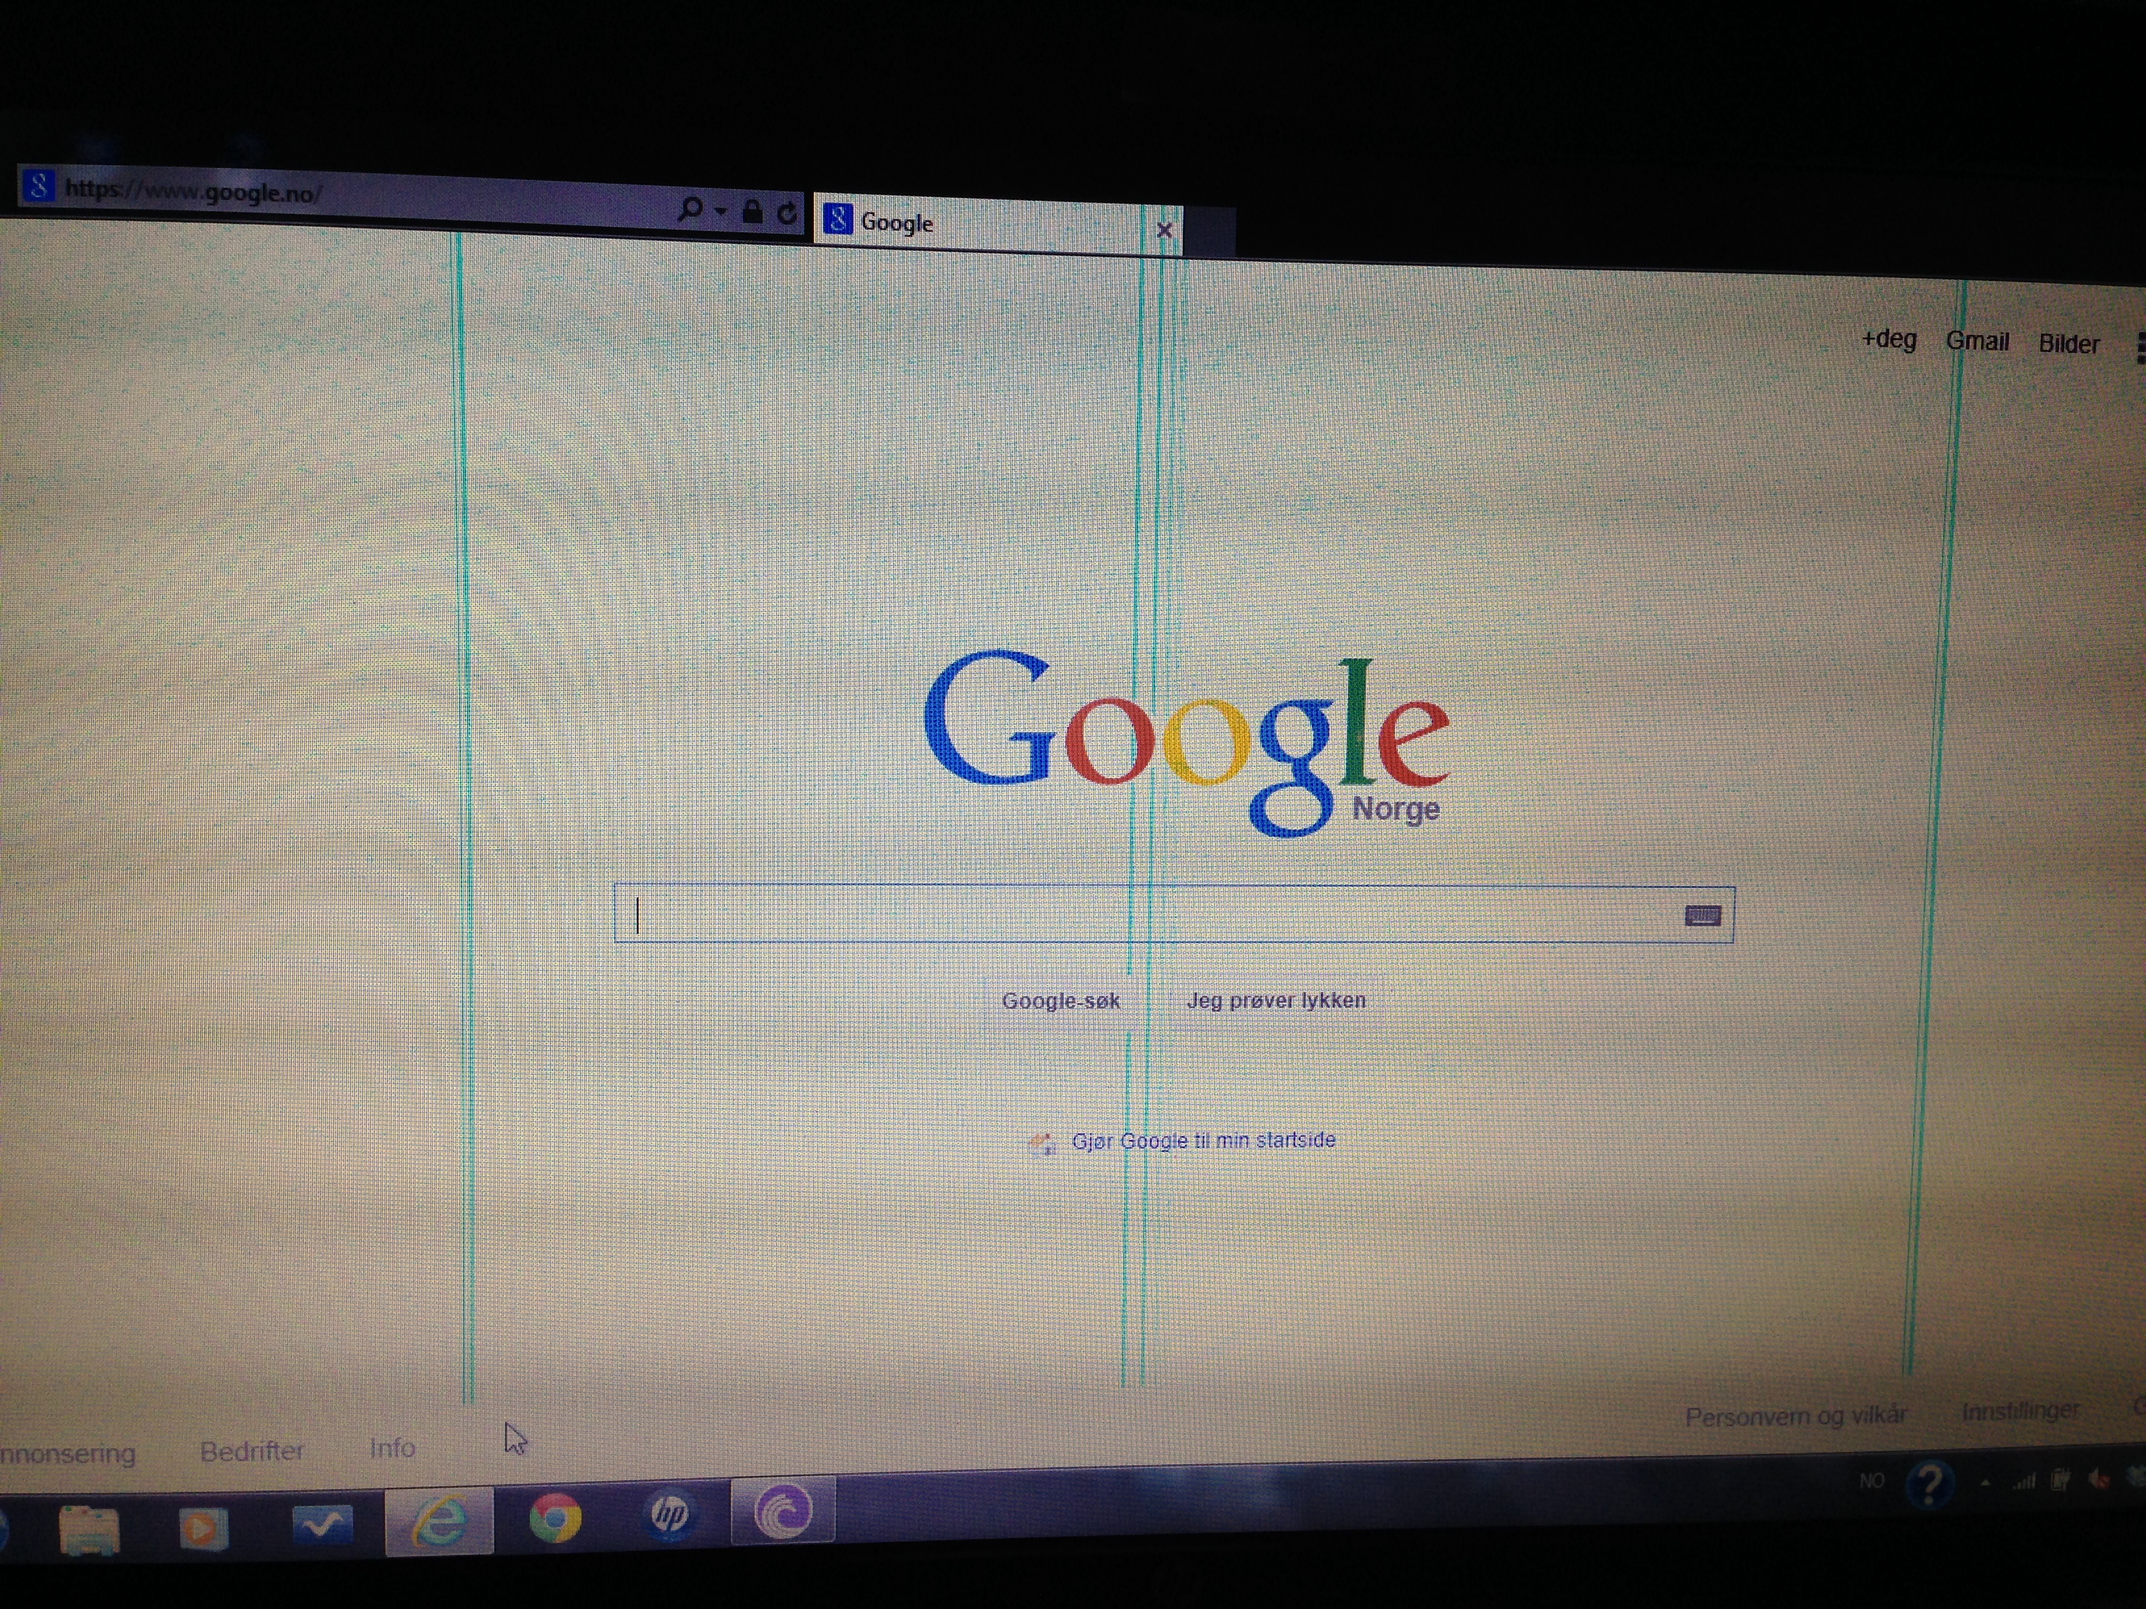Screen dimensions: 2146x1609
Task: Click the Google favicon in the address bar
Action: pos(38,184)
